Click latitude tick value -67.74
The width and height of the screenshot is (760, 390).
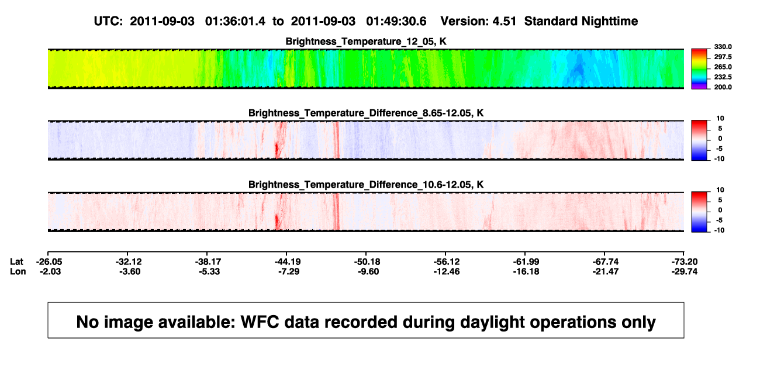click(606, 261)
